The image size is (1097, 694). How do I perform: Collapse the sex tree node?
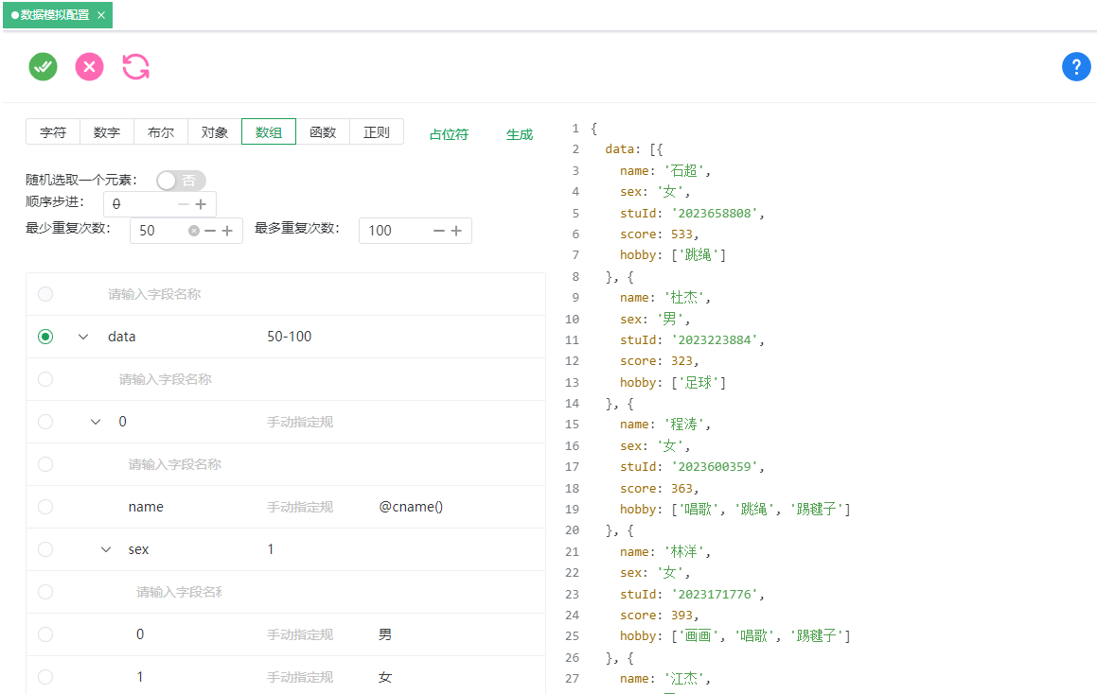point(106,549)
